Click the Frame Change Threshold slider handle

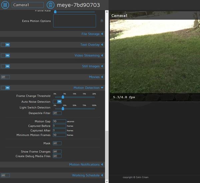[63, 97]
